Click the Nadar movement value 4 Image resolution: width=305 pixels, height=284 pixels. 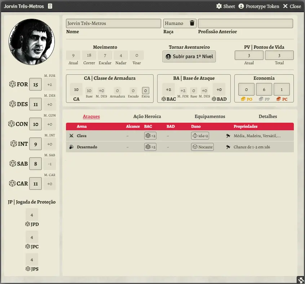121,55
